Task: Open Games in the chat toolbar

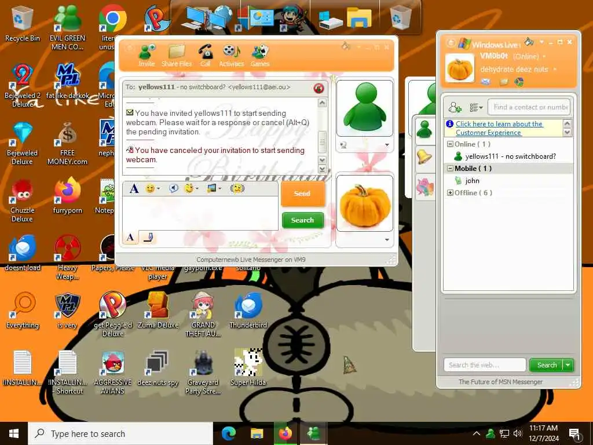Action: [x=260, y=55]
